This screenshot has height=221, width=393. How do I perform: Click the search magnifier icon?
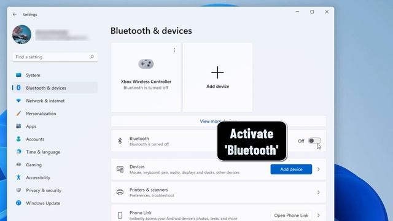[91, 57]
